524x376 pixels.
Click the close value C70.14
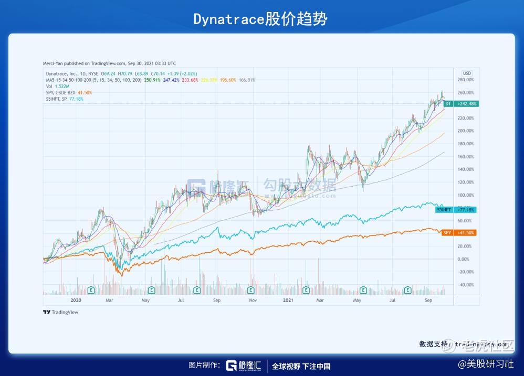[x=158, y=74]
